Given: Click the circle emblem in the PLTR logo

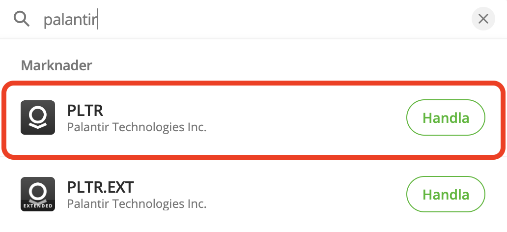Looking at the screenshot, I should point(37,113).
